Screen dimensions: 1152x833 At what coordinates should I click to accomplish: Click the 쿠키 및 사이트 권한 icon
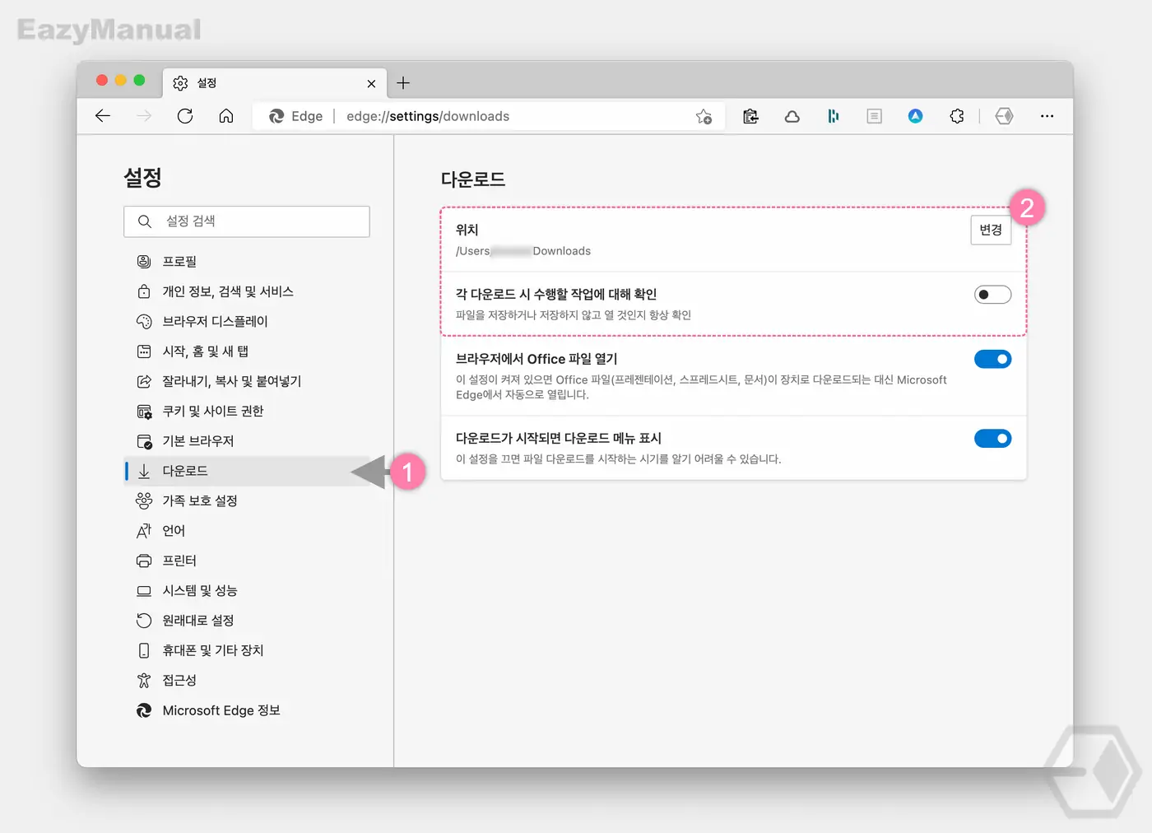[x=144, y=411]
